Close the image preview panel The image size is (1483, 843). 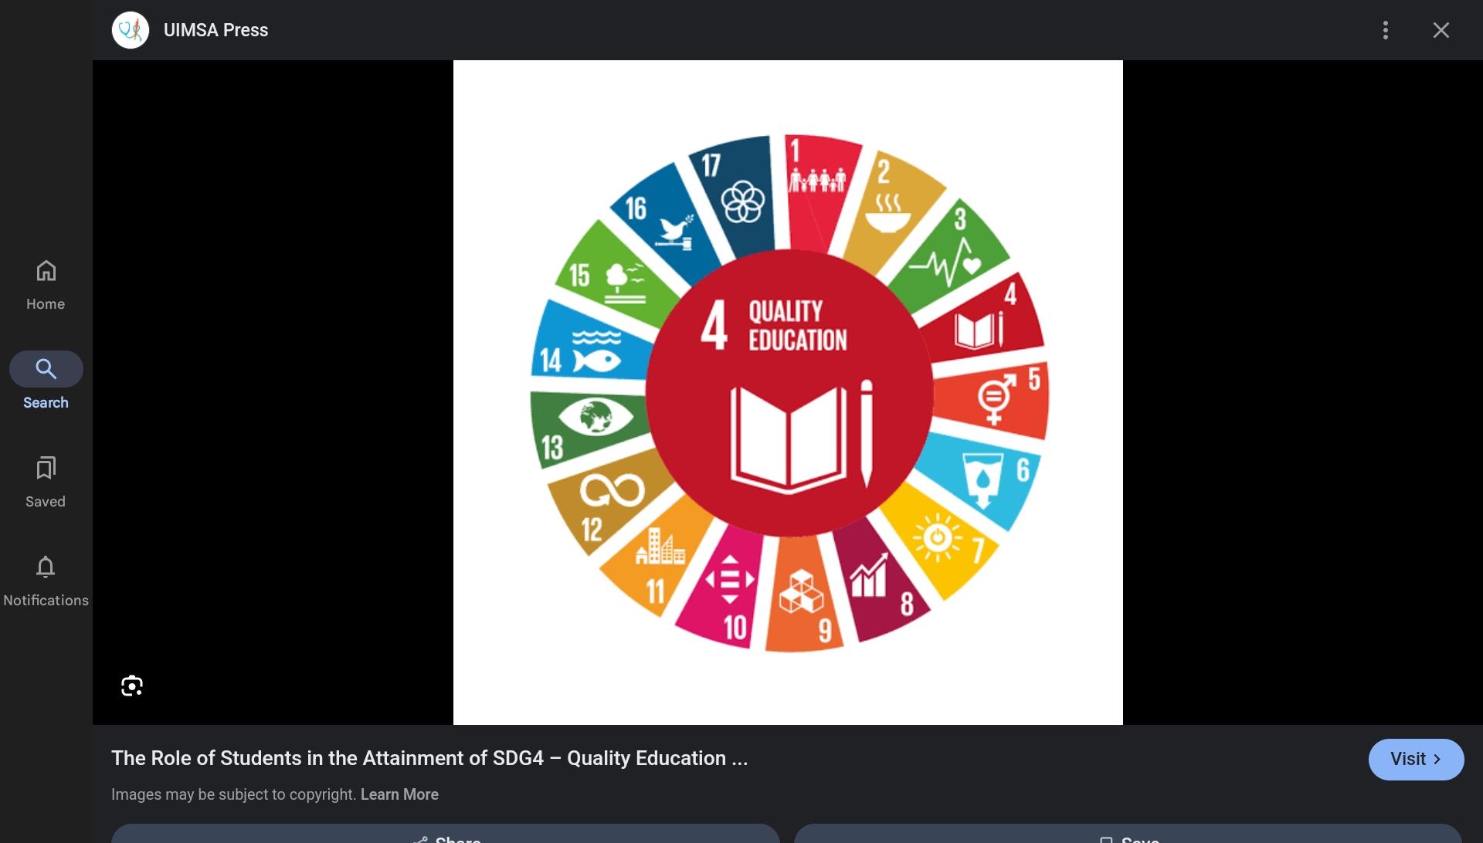[x=1441, y=30]
